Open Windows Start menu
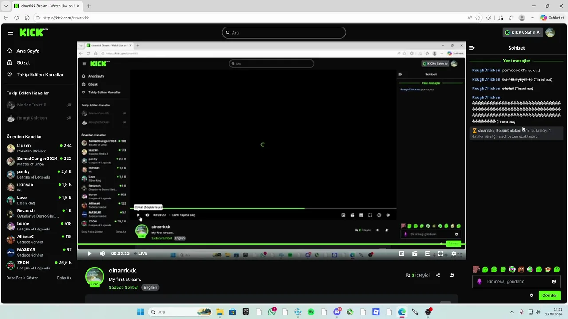The width and height of the screenshot is (568, 319). point(140,312)
